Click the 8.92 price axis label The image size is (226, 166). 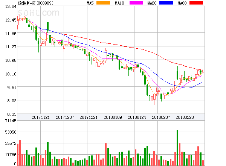[x=12, y=101]
